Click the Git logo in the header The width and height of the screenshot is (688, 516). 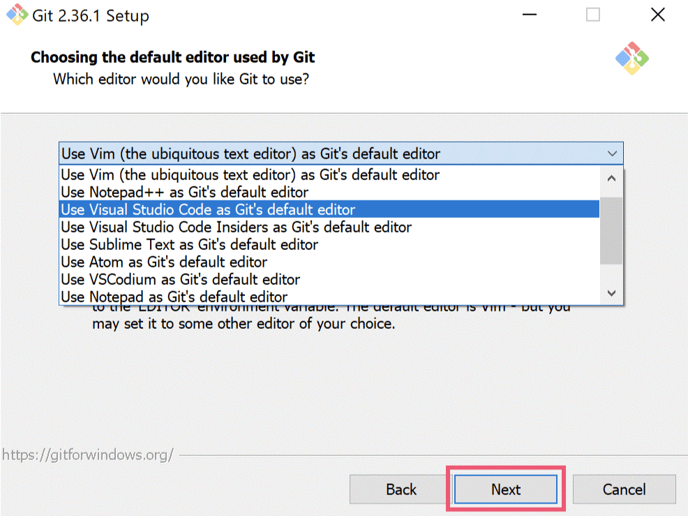pos(632,59)
